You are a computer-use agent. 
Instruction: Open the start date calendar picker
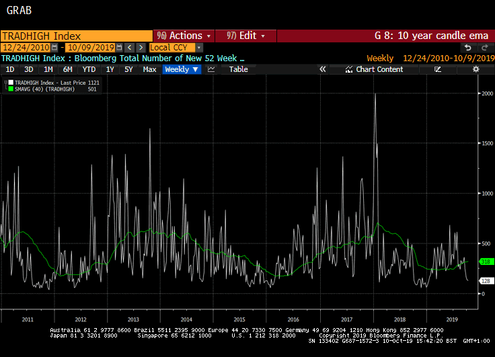coord(54,48)
